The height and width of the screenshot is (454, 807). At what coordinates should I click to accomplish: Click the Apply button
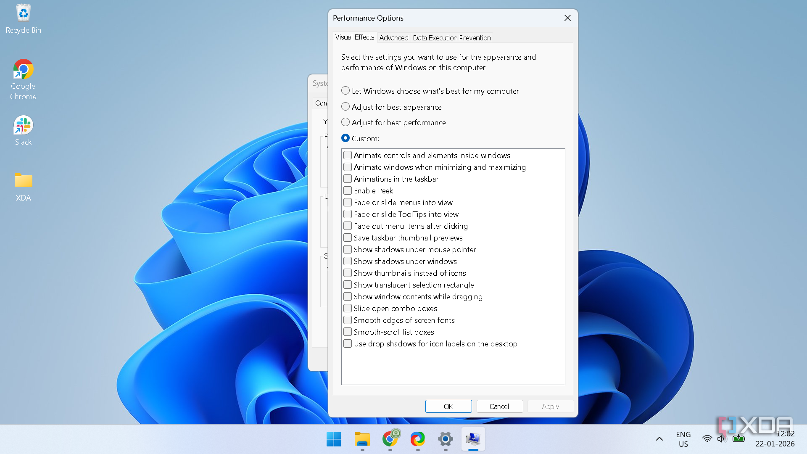[x=551, y=406]
